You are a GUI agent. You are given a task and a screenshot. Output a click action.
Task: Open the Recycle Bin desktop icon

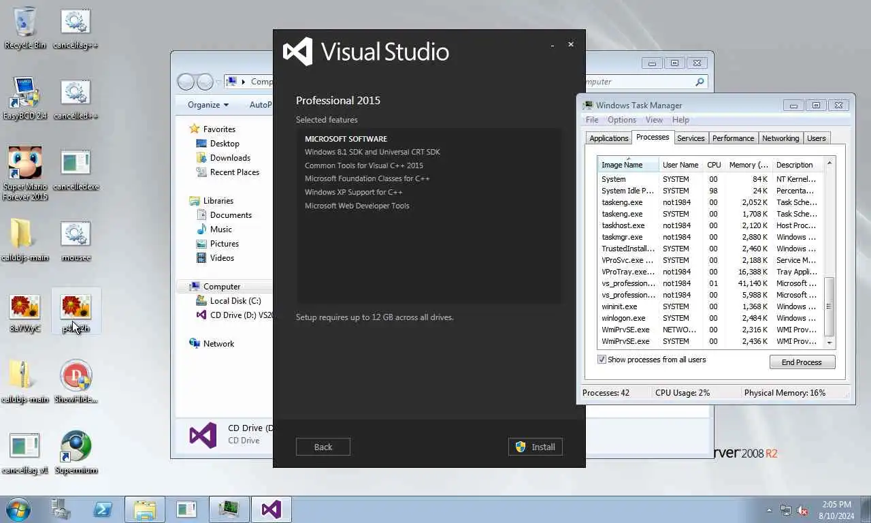coord(25,29)
